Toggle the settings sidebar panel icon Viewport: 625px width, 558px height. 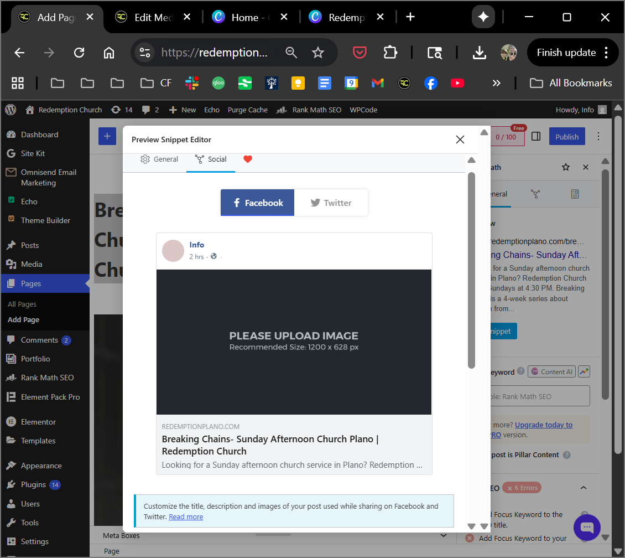535,137
